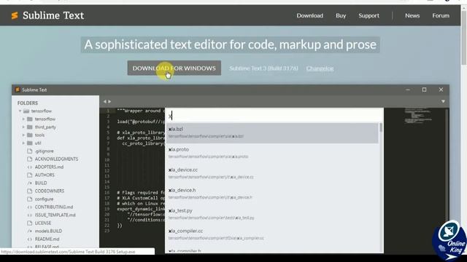Screen dimensions: 467x262
Task: Click the ACKNOWLEDGMENTS file icon
Action: click(x=29, y=159)
